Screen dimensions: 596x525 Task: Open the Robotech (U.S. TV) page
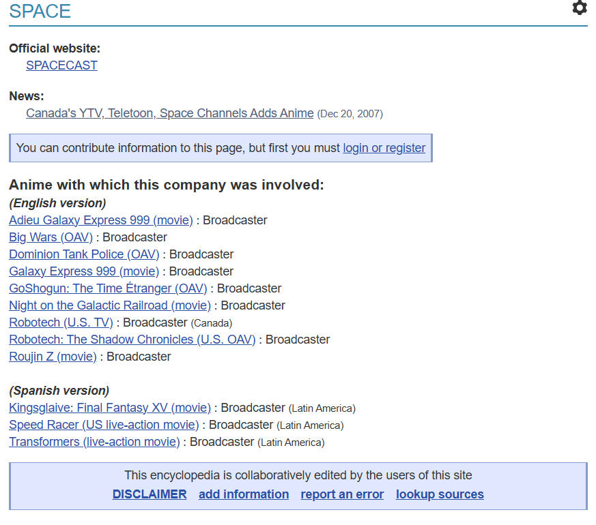pos(61,322)
